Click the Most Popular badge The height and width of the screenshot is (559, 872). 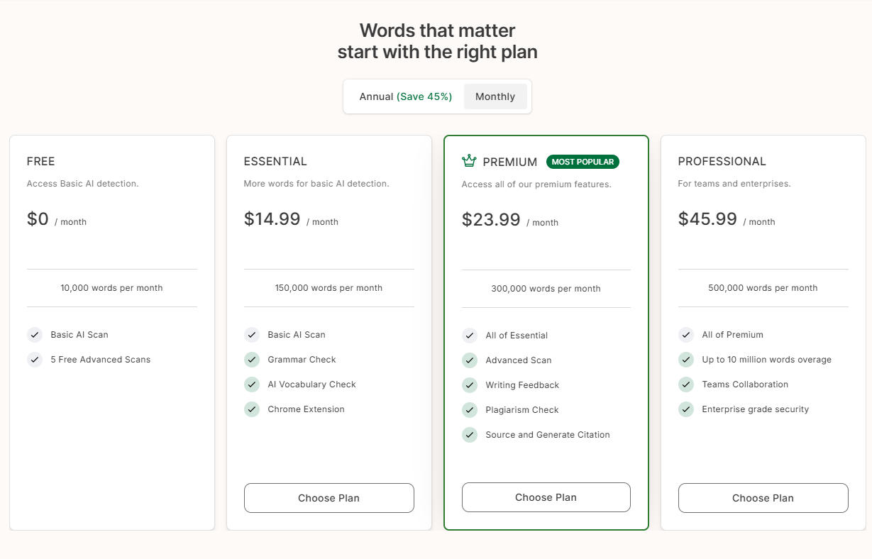583,162
